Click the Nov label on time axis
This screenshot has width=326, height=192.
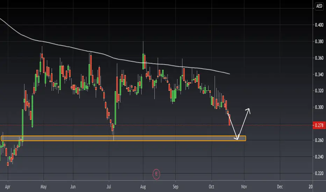point(244,187)
